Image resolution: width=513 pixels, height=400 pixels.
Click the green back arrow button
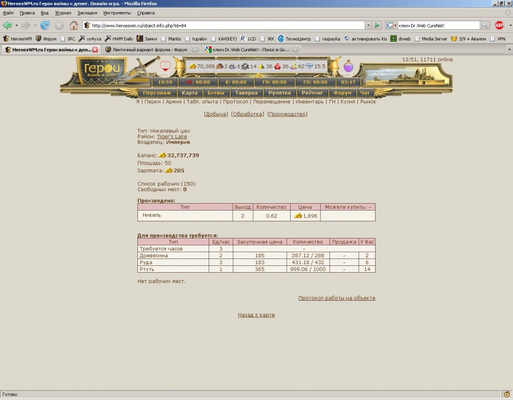(7, 25)
